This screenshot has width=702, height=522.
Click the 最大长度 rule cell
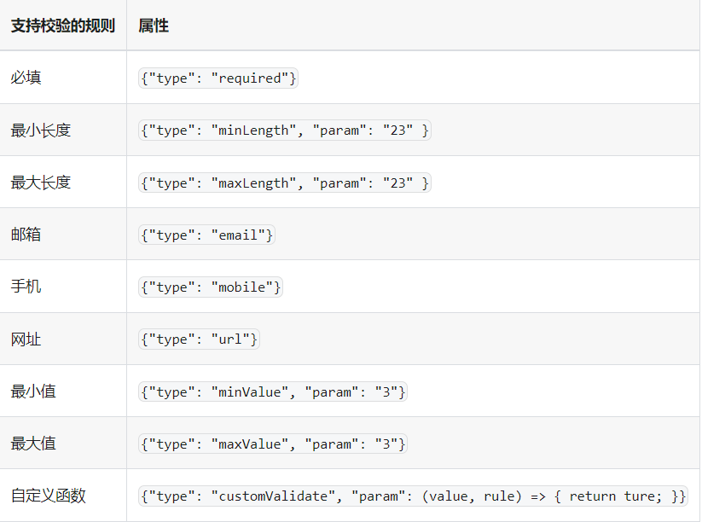pos(40,183)
